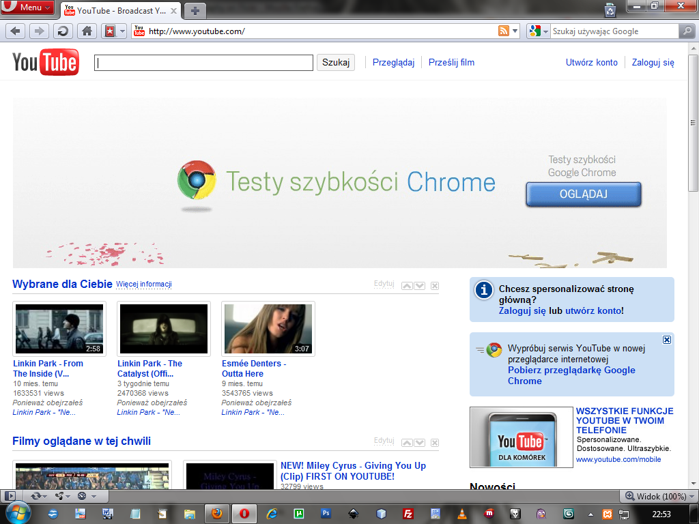Show hidden system tray icons
Screen dimensions: 699x524
click(x=590, y=514)
